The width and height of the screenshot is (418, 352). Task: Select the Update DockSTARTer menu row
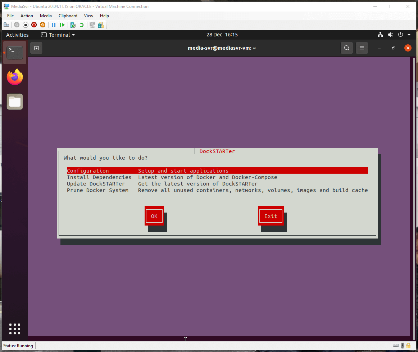(217, 184)
